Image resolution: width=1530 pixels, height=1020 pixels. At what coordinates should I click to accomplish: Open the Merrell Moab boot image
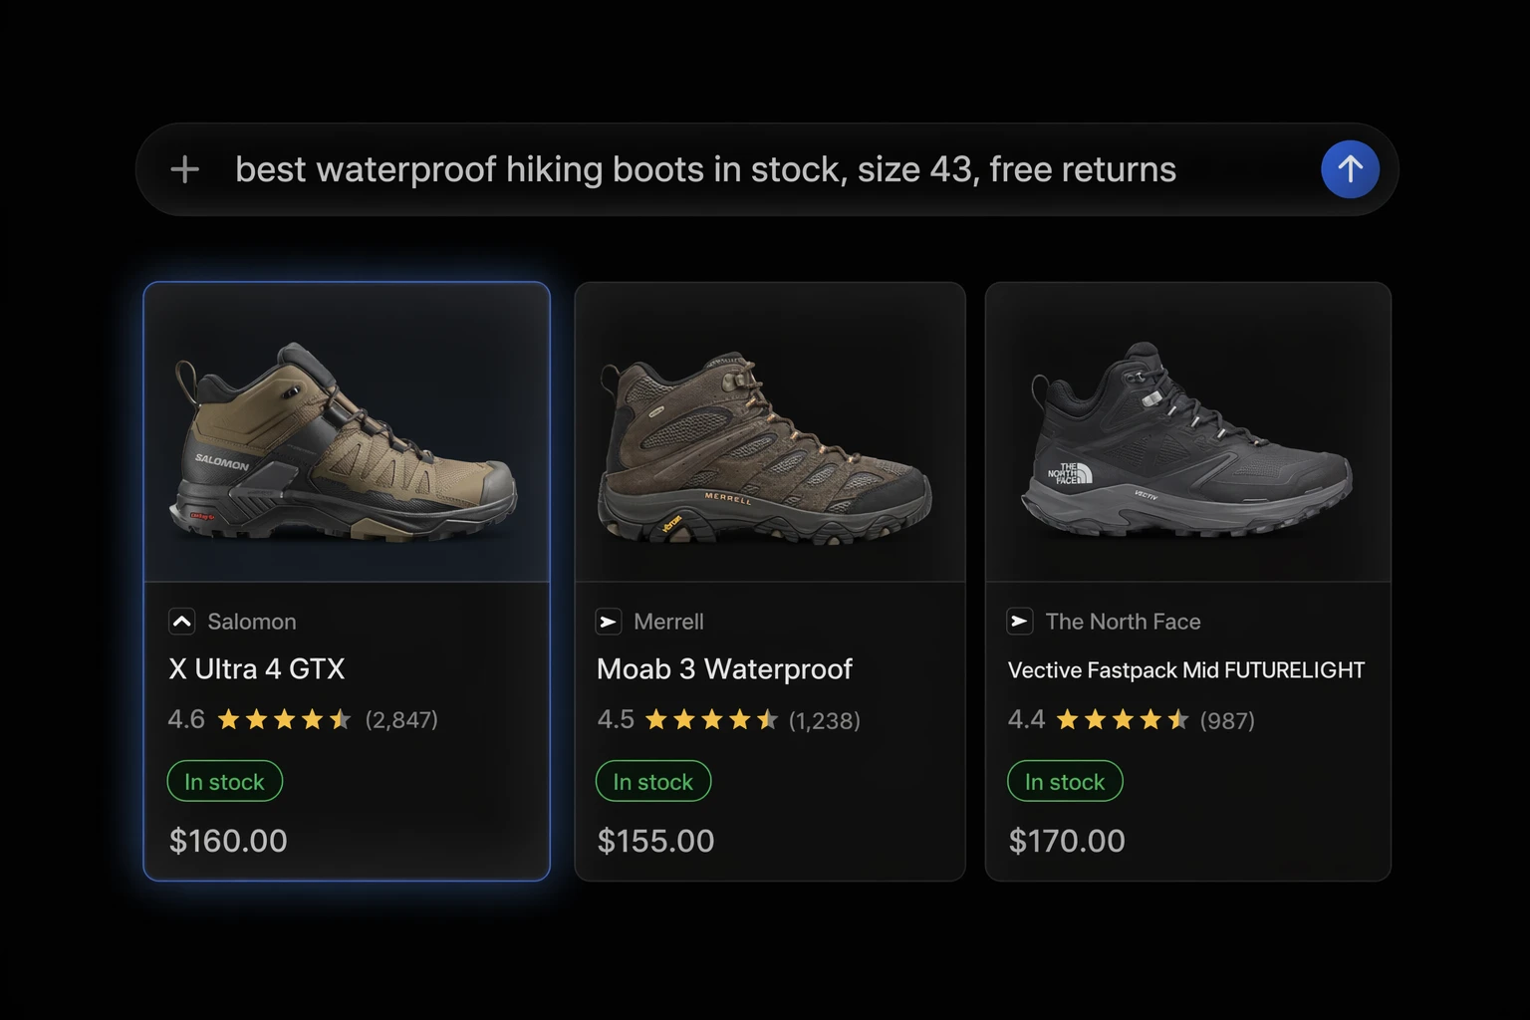click(x=770, y=432)
